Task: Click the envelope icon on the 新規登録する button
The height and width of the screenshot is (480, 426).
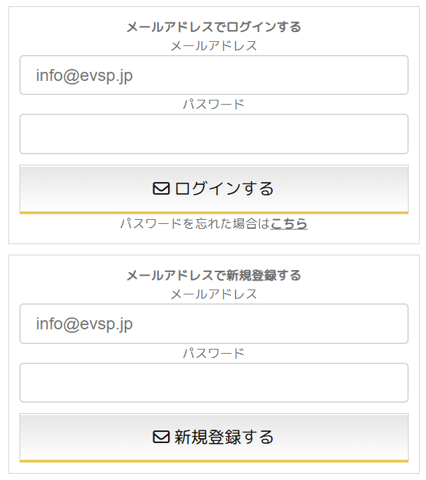Action: point(161,437)
